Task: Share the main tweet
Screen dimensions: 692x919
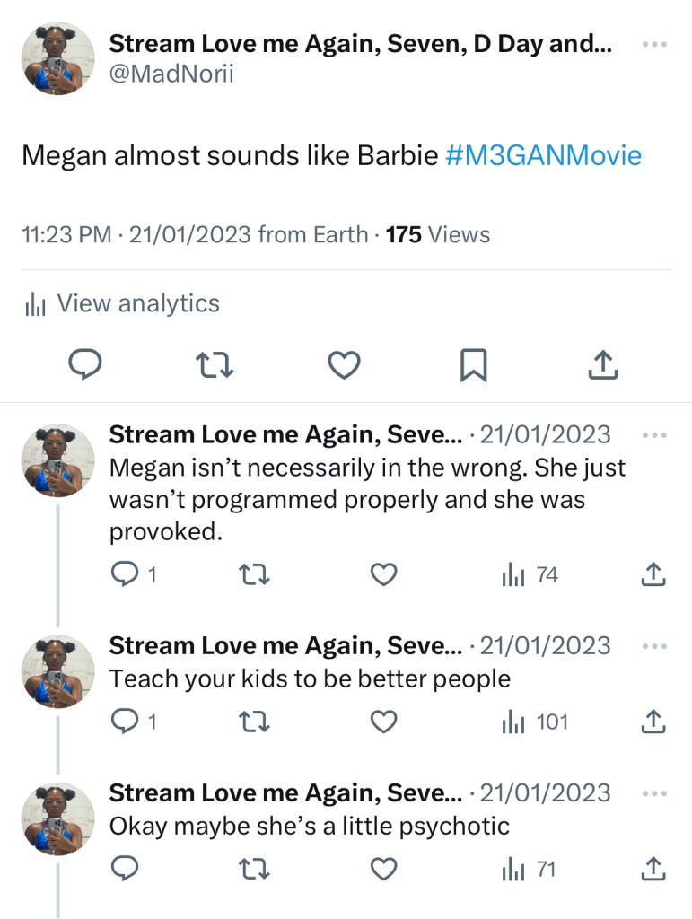Action: tap(602, 363)
